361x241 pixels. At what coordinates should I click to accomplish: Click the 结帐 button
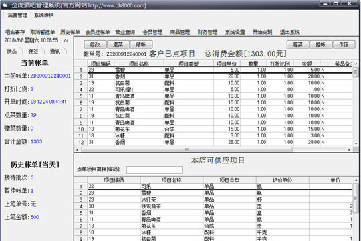(141, 44)
